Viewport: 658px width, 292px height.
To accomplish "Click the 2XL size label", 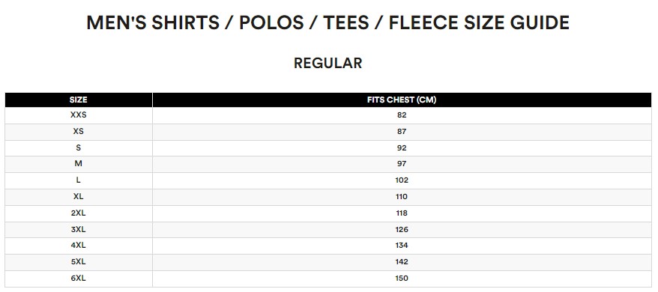I will click(79, 213).
